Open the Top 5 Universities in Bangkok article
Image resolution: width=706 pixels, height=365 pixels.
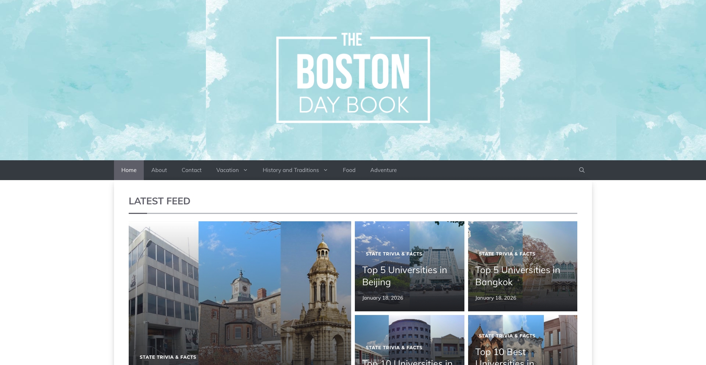click(x=517, y=276)
